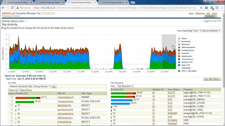
Task: Select the .32 SELECT row checkbox
Action: click(x=12, y=121)
